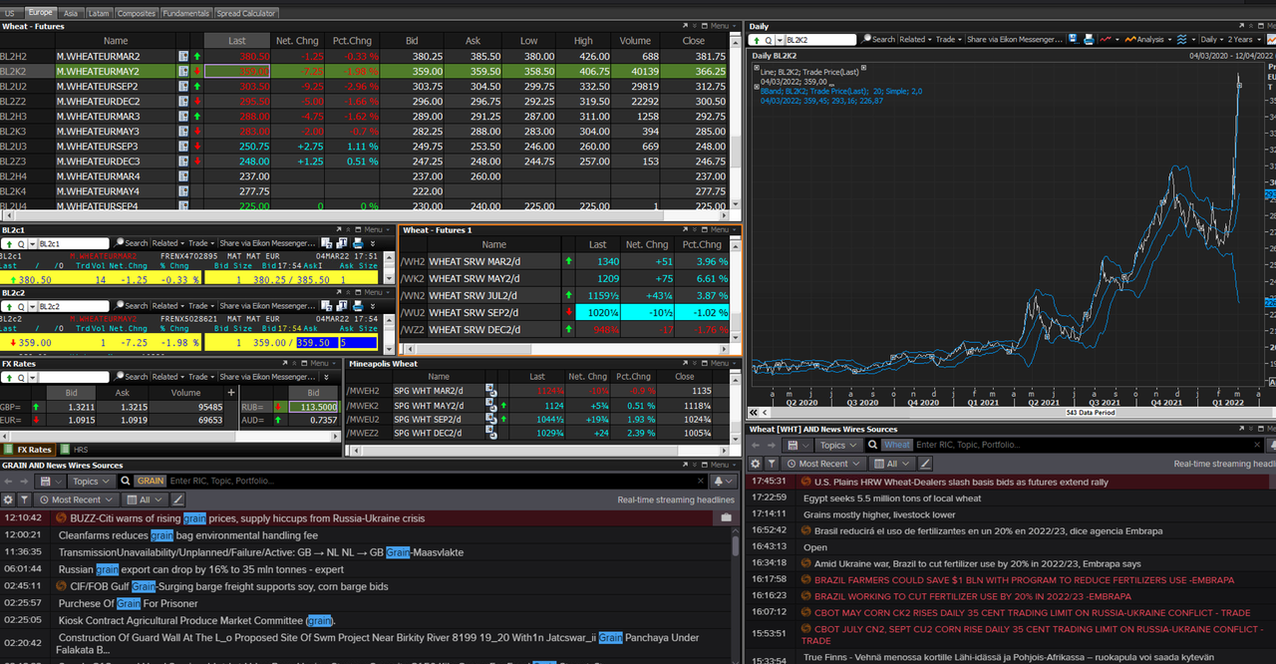Click the BL2K2 symbol input in Daily chart

(x=819, y=40)
